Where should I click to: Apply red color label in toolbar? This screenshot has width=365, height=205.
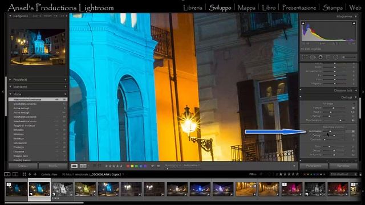pos(128,166)
